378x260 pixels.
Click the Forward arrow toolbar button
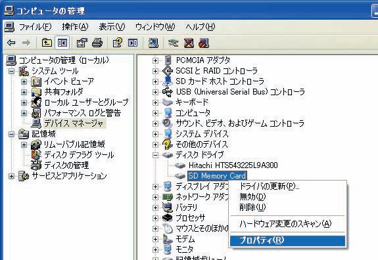click(x=26, y=43)
